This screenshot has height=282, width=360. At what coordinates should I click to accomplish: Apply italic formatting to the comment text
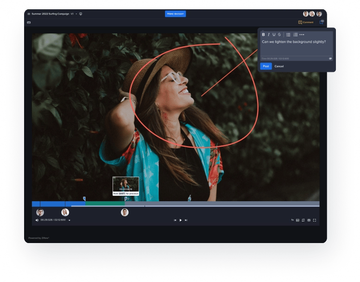pyautogui.click(x=269, y=34)
